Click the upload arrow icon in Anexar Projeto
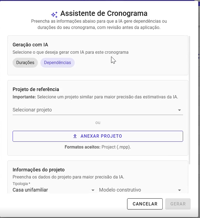Image resolution: width=200 pixels, height=218 pixels. pyautogui.click(x=75, y=136)
